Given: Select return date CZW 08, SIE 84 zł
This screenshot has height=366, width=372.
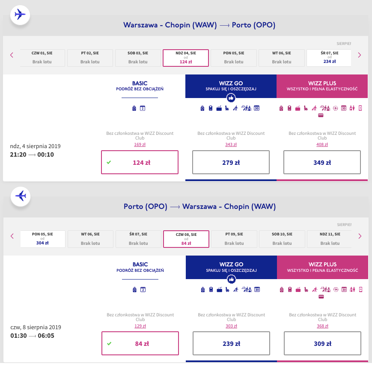Looking at the screenshot, I should pos(186,239).
